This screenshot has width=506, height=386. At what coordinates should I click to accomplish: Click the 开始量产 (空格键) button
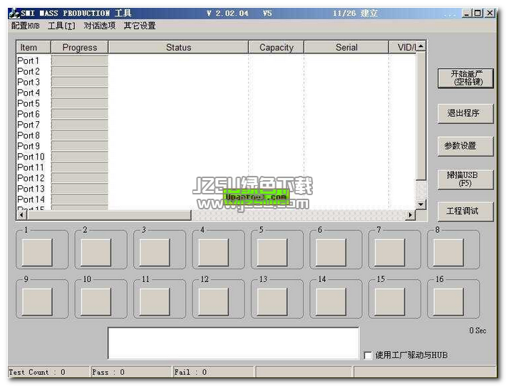click(465, 78)
